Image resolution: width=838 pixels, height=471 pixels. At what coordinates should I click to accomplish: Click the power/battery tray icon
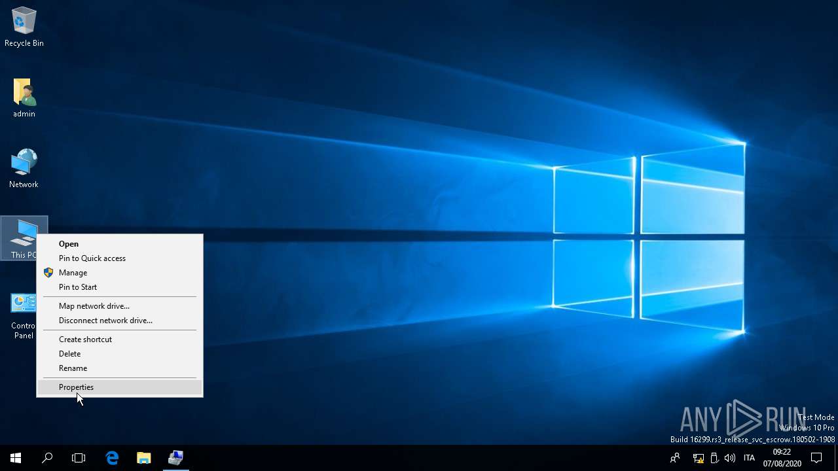714,458
